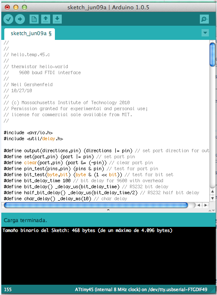Close the Arduino window

[x=7, y=7]
